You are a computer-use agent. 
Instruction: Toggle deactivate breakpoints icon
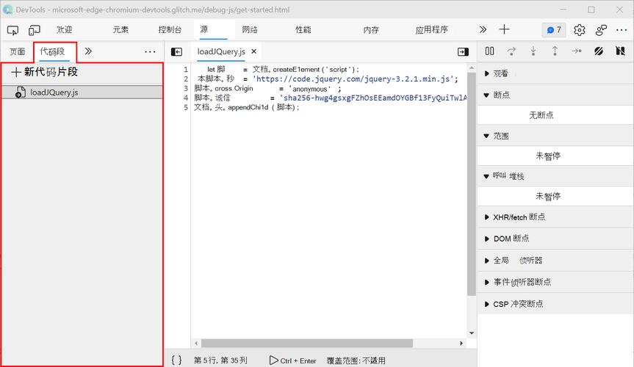click(x=599, y=51)
